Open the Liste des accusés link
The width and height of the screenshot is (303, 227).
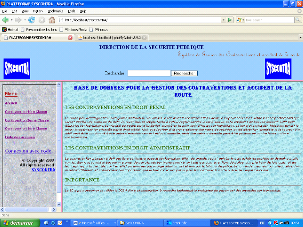(20, 137)
